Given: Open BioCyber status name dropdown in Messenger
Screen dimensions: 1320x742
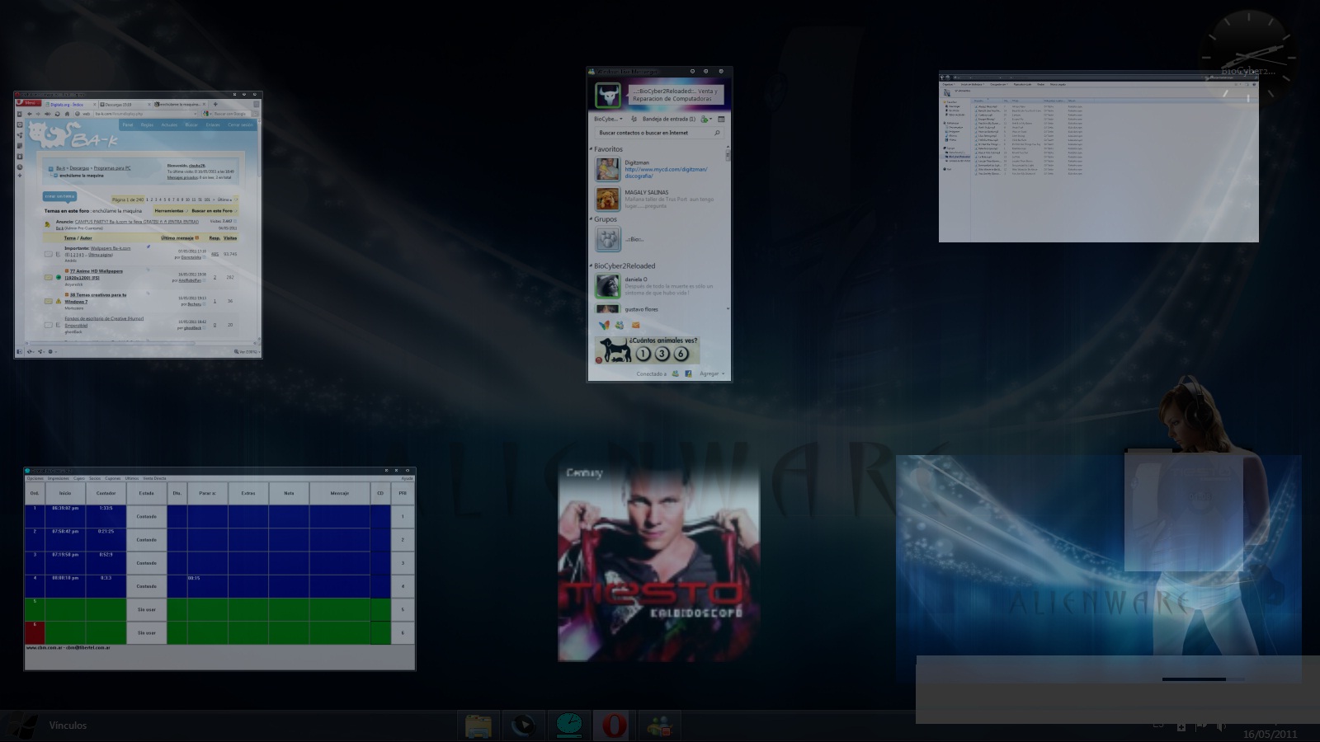Looking at the screenshot, I should tap(608, 119).
